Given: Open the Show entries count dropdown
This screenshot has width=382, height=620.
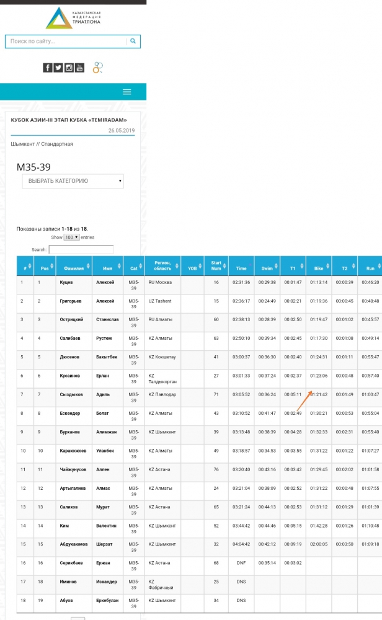Looking at the screenshot, I should [x=72, y=237].
